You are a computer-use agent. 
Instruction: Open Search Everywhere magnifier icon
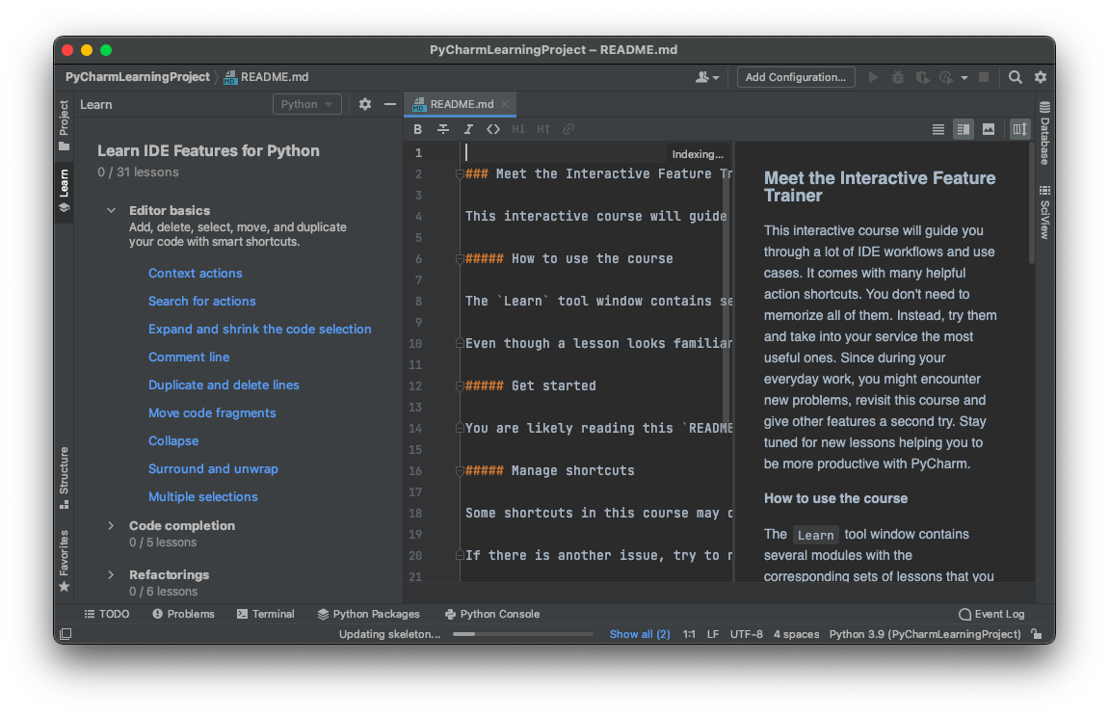1015,77
